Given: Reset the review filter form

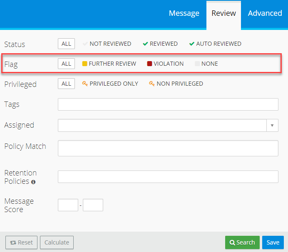Looking at the screenshot, I should [21, 242].
